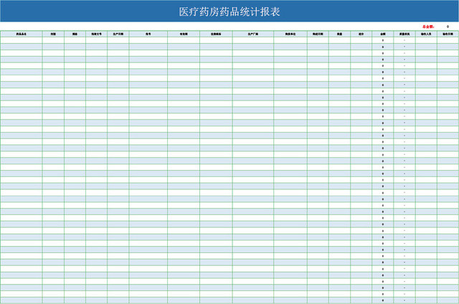Click the 验收人员 column header
Image resolution: width=459 pixels, height=304 pixels.
426,34
